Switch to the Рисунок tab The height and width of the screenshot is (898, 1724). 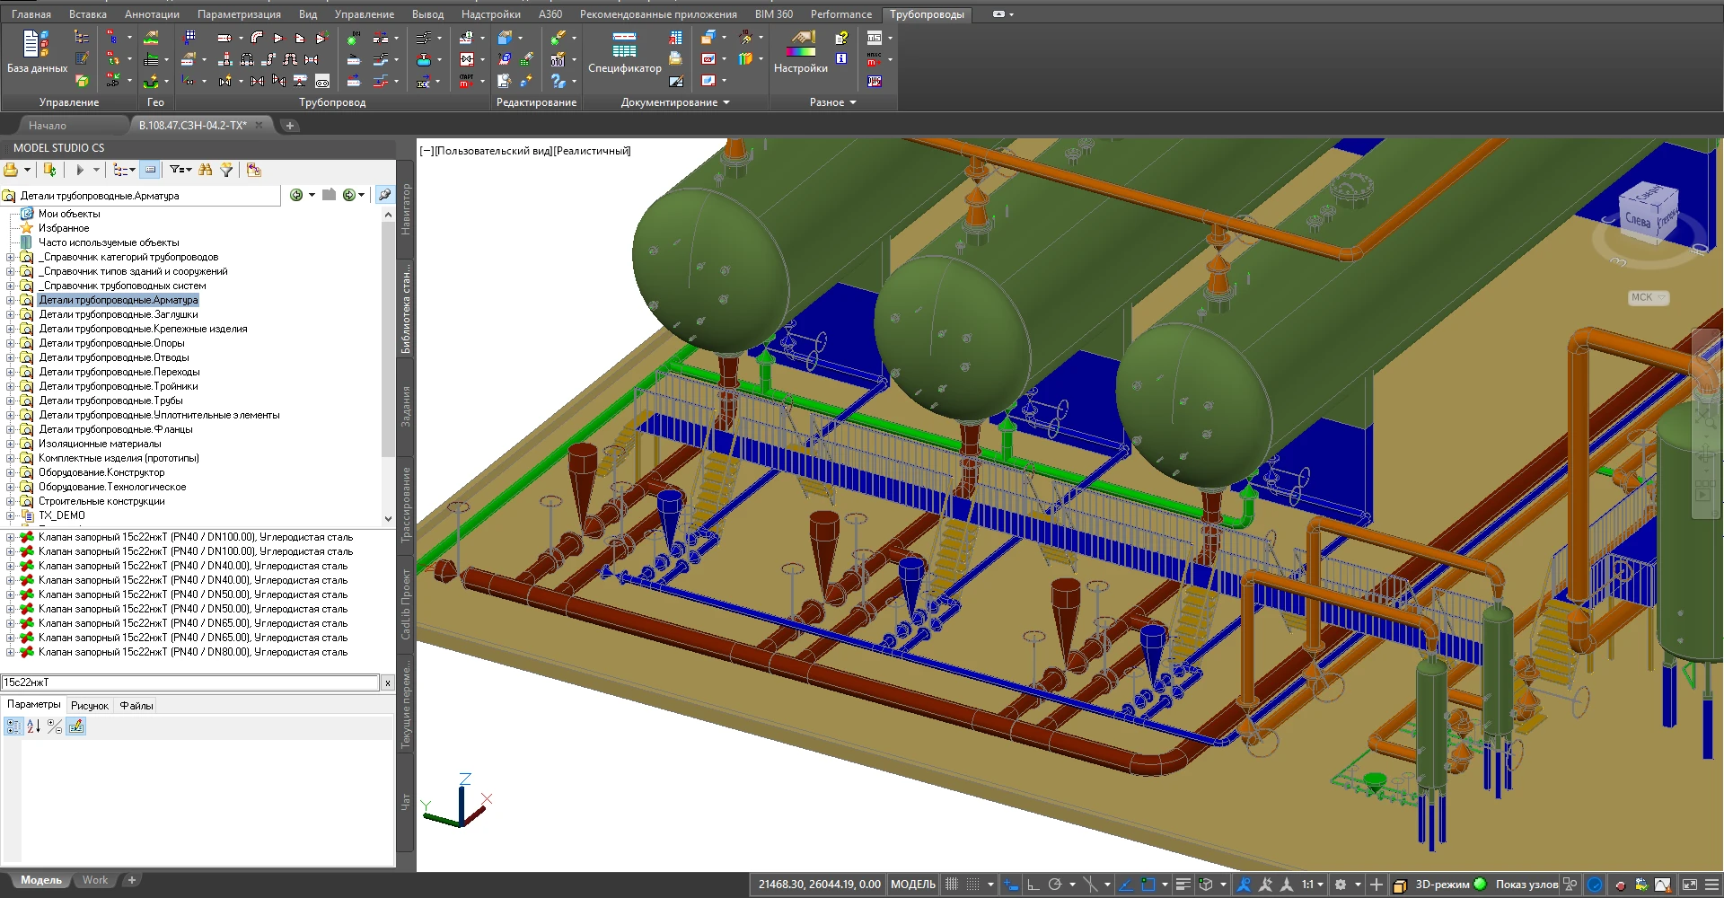coord(89,706)
